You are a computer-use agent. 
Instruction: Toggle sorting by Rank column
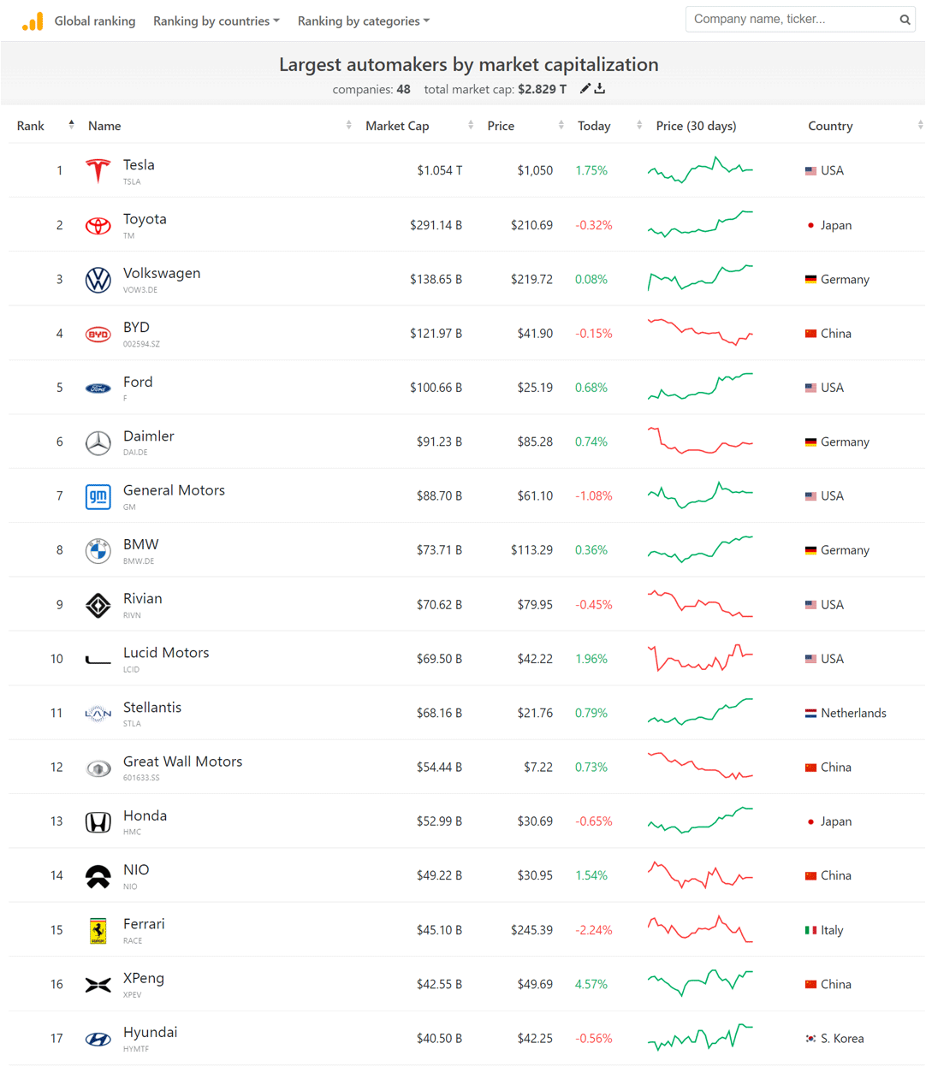pyautogui.click(x=31, y=126)
